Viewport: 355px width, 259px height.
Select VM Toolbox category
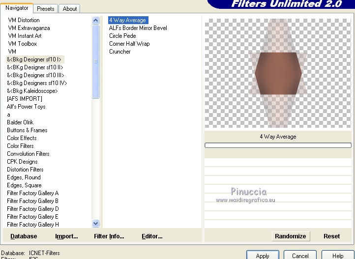click(22, 44)
